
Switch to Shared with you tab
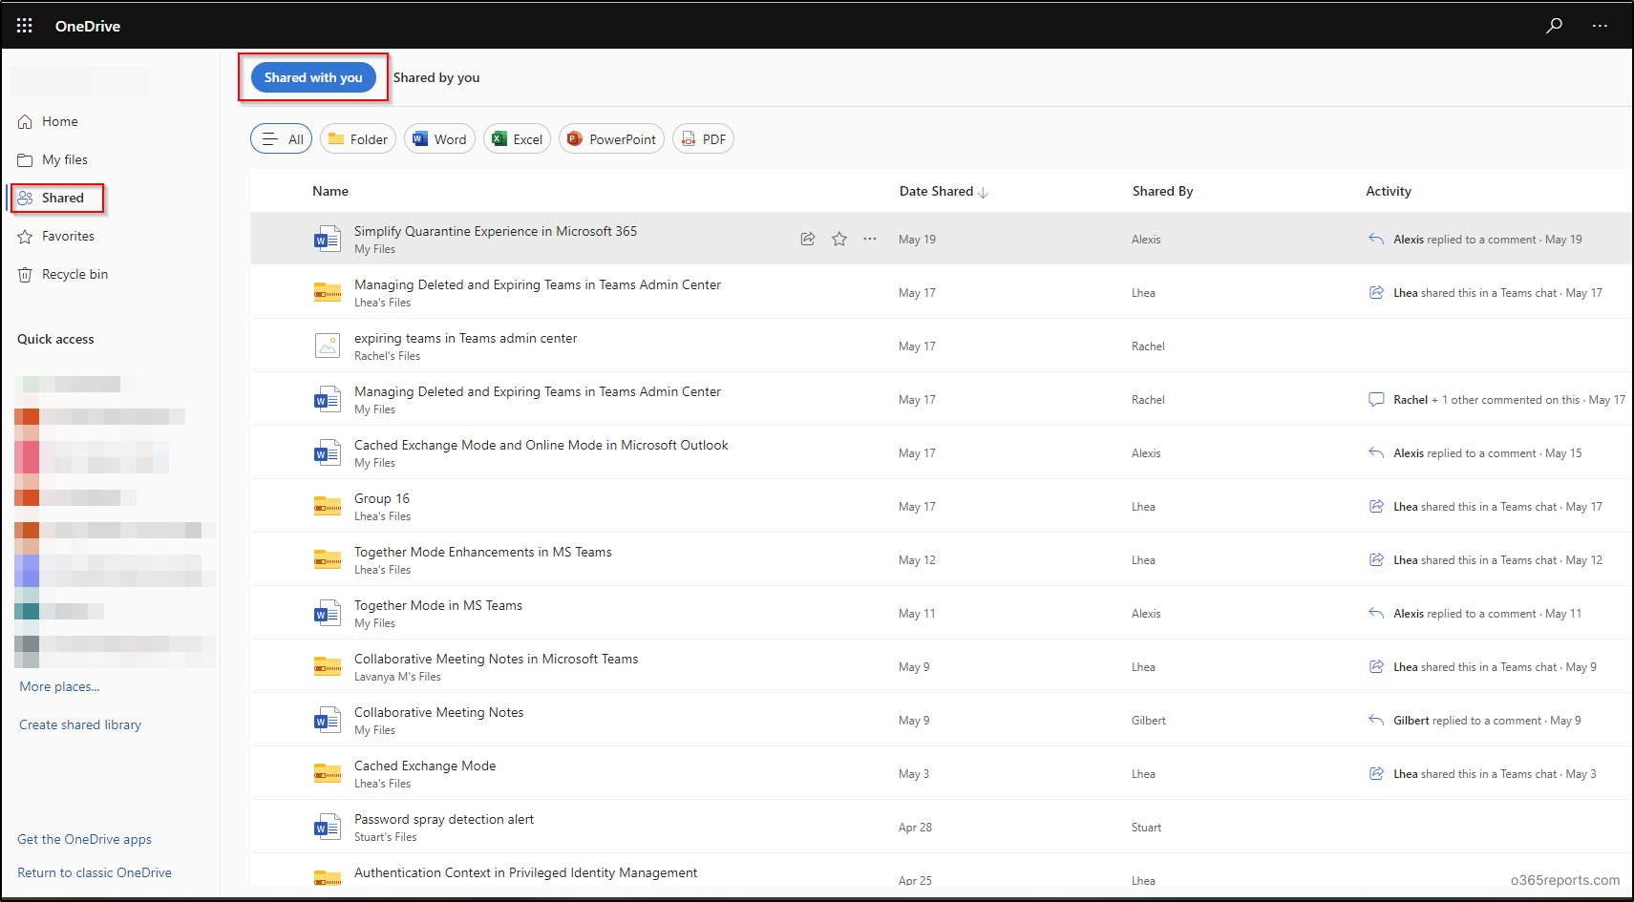click(x=313, y=77)
